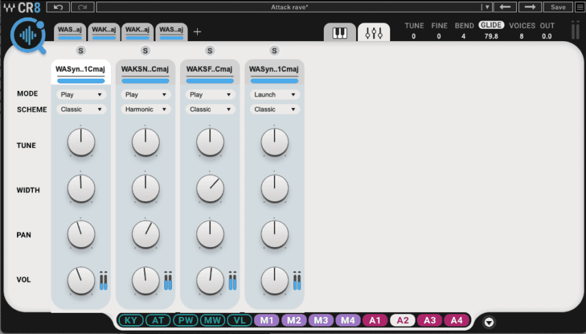Select the A2 modulator
This screenshot has height=334, width=586.
403,320
